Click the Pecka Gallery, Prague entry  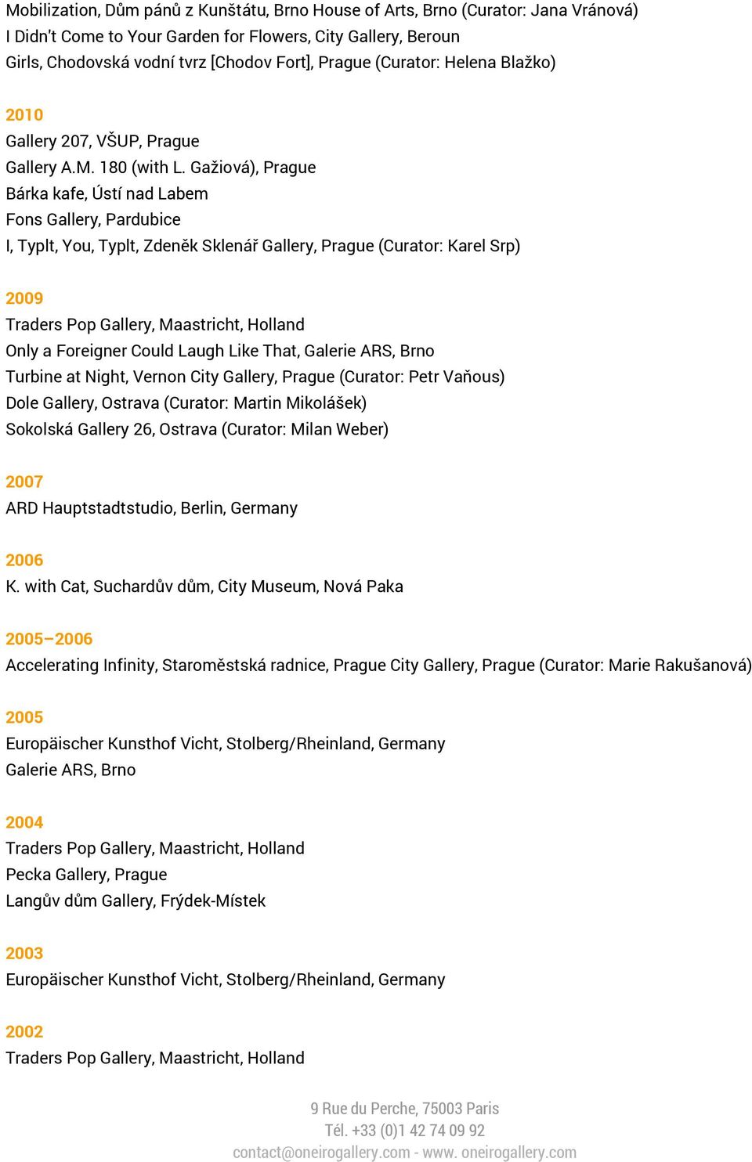pos(86,875)
